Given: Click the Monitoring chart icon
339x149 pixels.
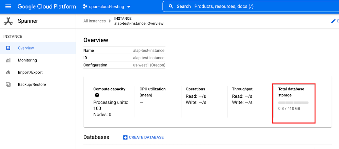Looking at the screenshot, I should [x=8, y=60].
